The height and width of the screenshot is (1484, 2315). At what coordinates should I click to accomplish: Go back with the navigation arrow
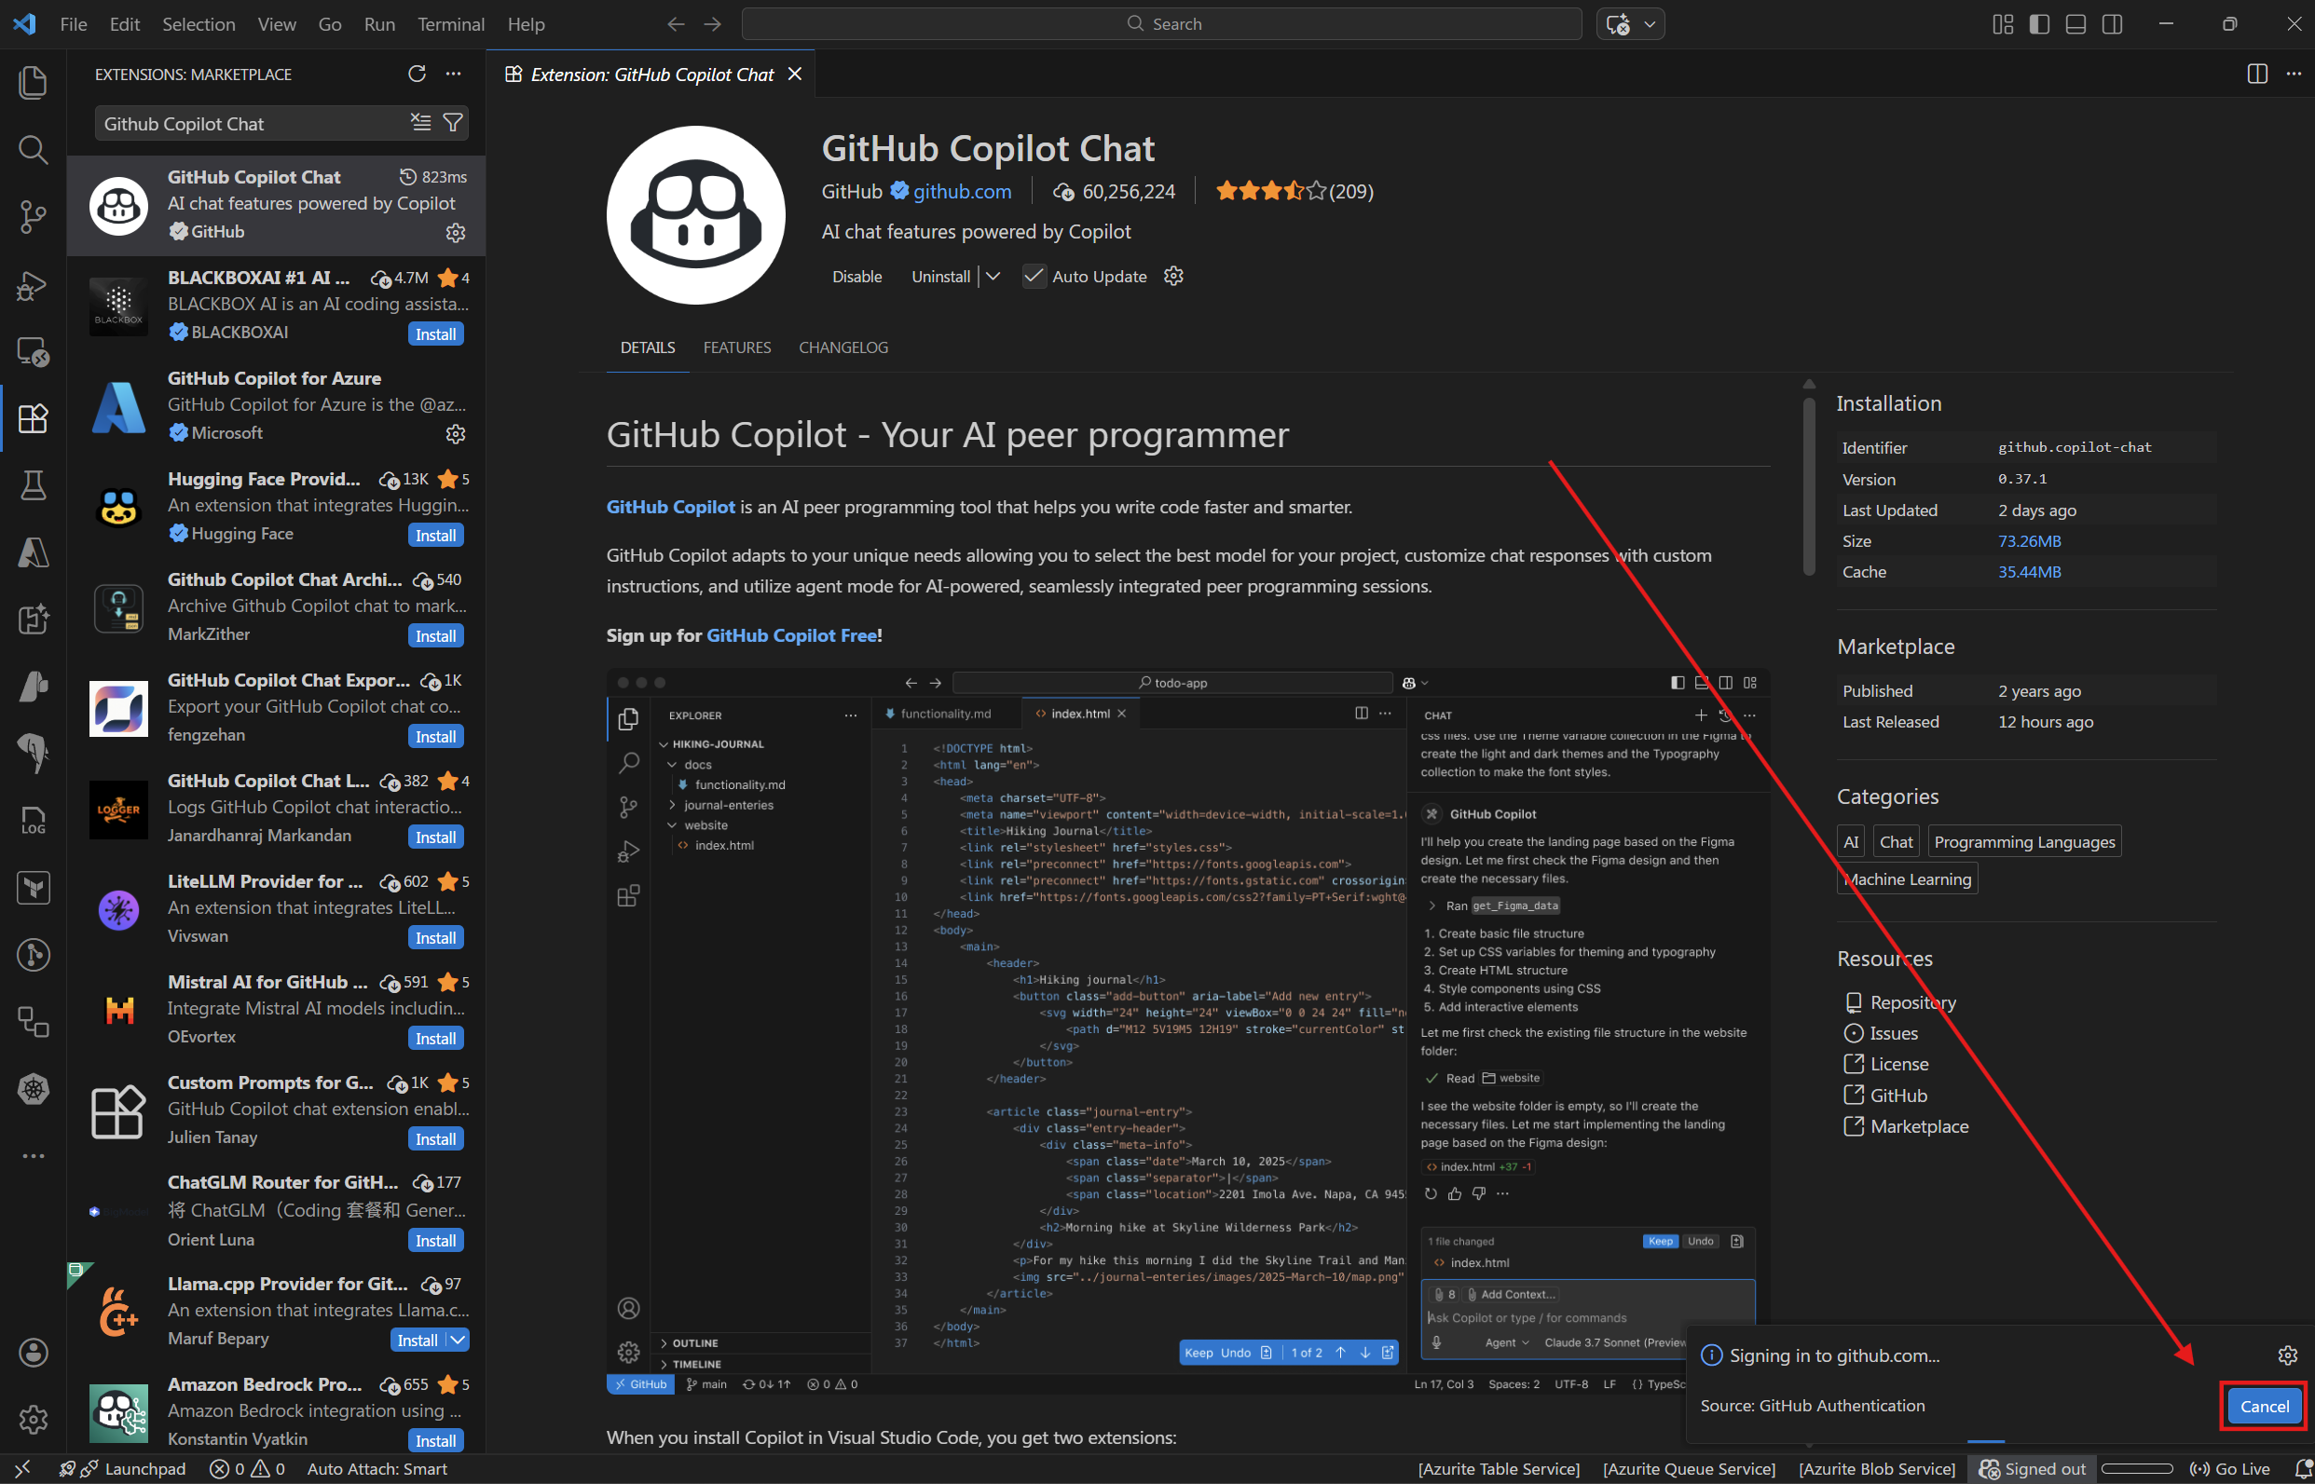coord(676,24)
